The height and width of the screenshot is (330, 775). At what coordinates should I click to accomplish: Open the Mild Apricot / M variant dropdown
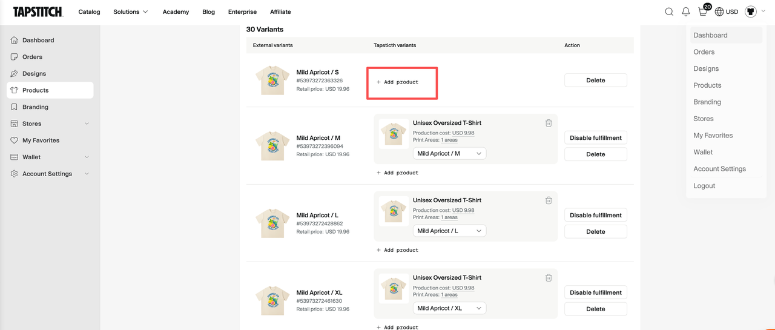449,154
